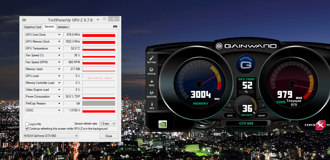
Task: Click the 36 % fan speed value
Action: 72,55
